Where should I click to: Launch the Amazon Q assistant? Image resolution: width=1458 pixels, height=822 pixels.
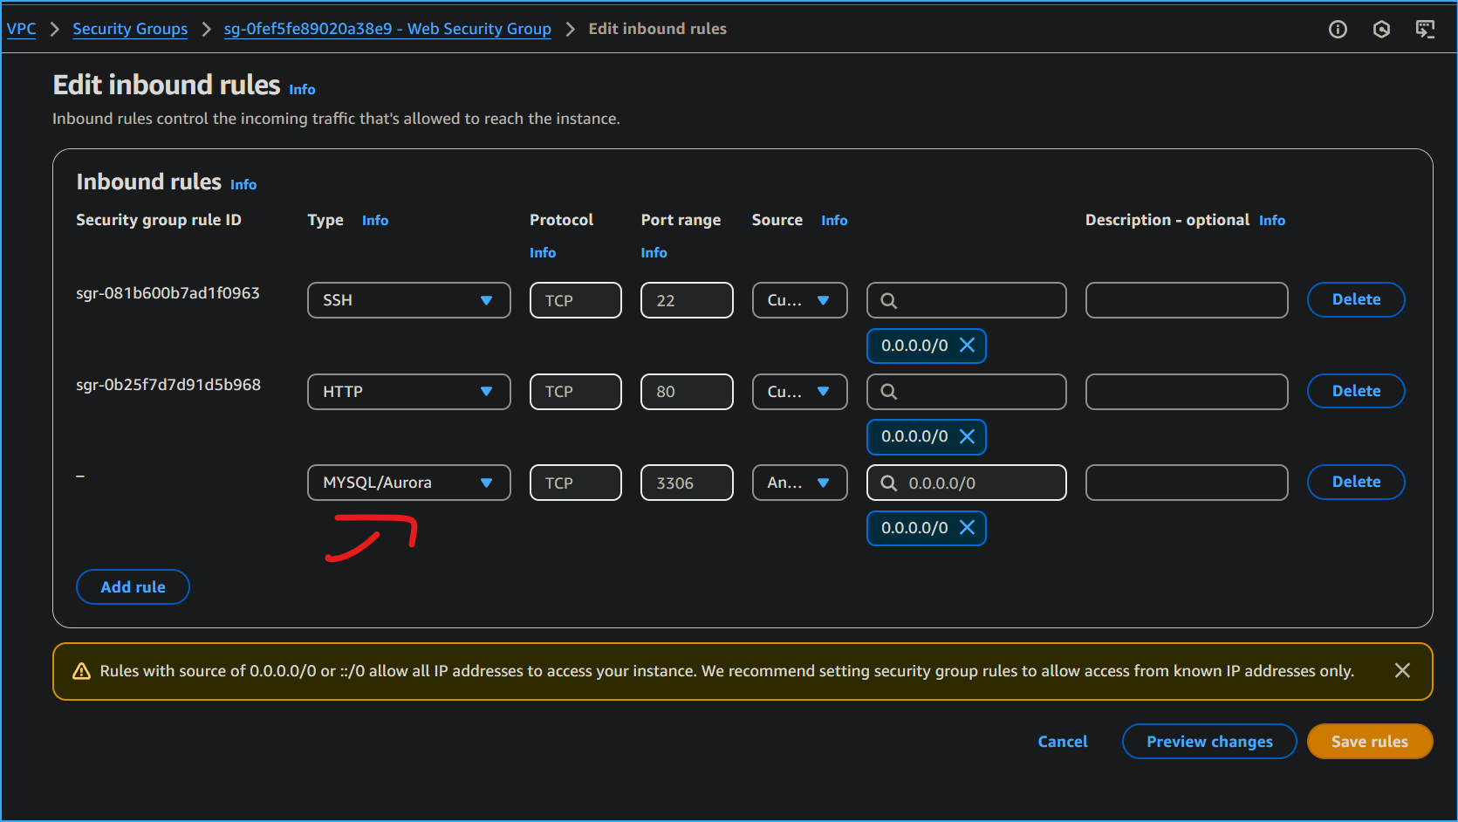1381,29
